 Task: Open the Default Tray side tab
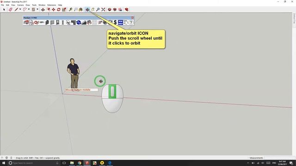(294, 18)
